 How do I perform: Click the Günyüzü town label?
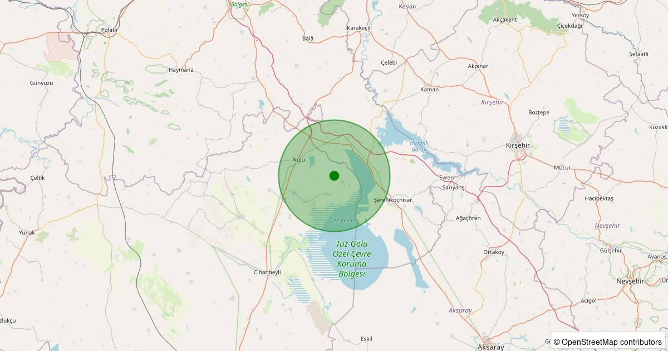point(41,83)
